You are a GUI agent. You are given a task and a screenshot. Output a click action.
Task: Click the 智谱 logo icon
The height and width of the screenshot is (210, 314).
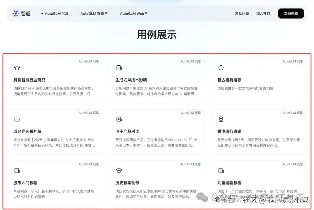(16, 13)
